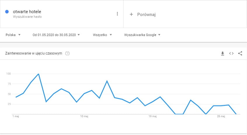The image size is (247, 135).
Task: Open the embed code icon
Action: coord(231,53)
